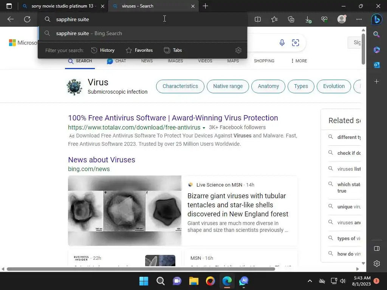Toggle the sidebar panel icon
The height and width of the screenshot is (290, 387).
click(x=377, y=248)
